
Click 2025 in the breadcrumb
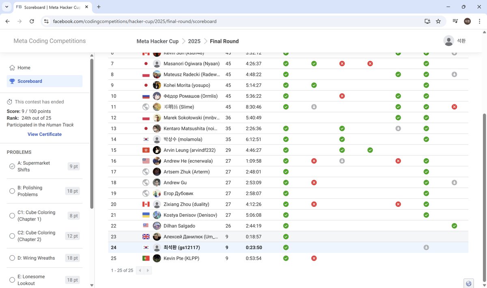point(194,41)
